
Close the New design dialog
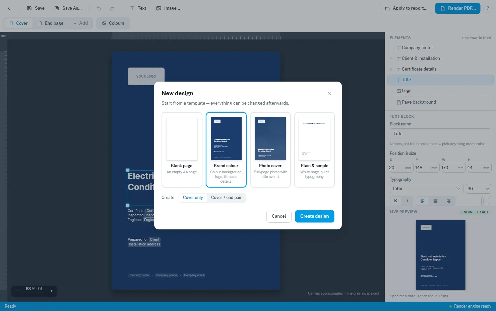(x=329, y=93)
